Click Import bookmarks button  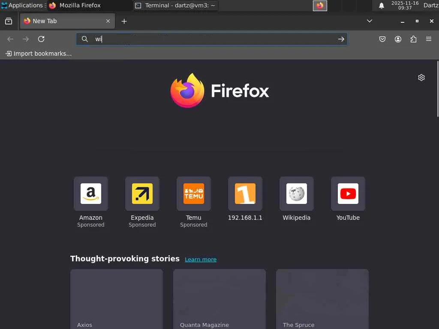pyautogui.click(x=39, y=54)
